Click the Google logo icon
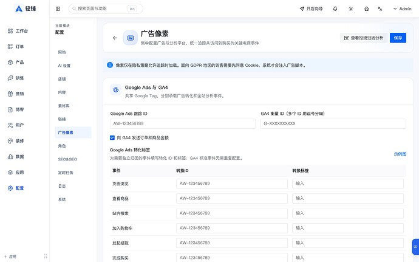This screenshot has width=419, height=262. pos(116,90)
